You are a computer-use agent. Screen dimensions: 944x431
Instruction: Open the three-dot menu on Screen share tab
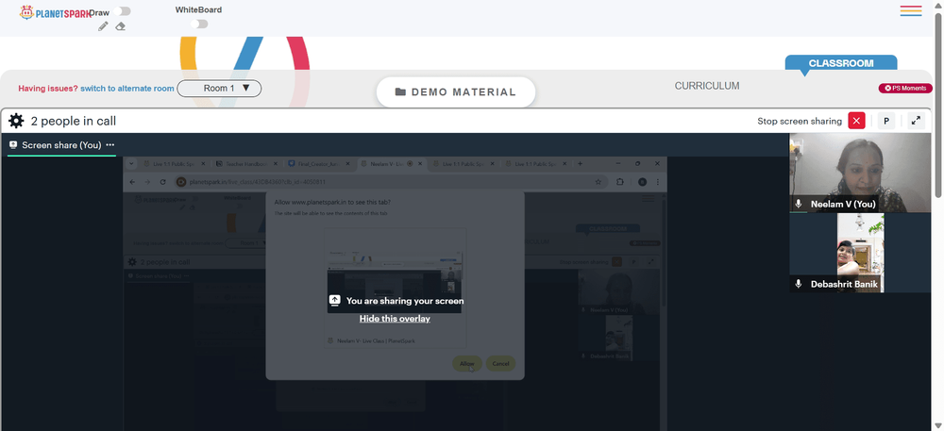[110, 145]
